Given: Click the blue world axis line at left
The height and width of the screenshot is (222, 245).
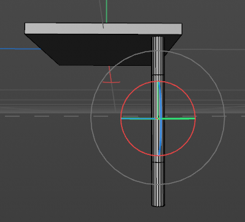Looking at the screenshot, I should pos(20,49).
